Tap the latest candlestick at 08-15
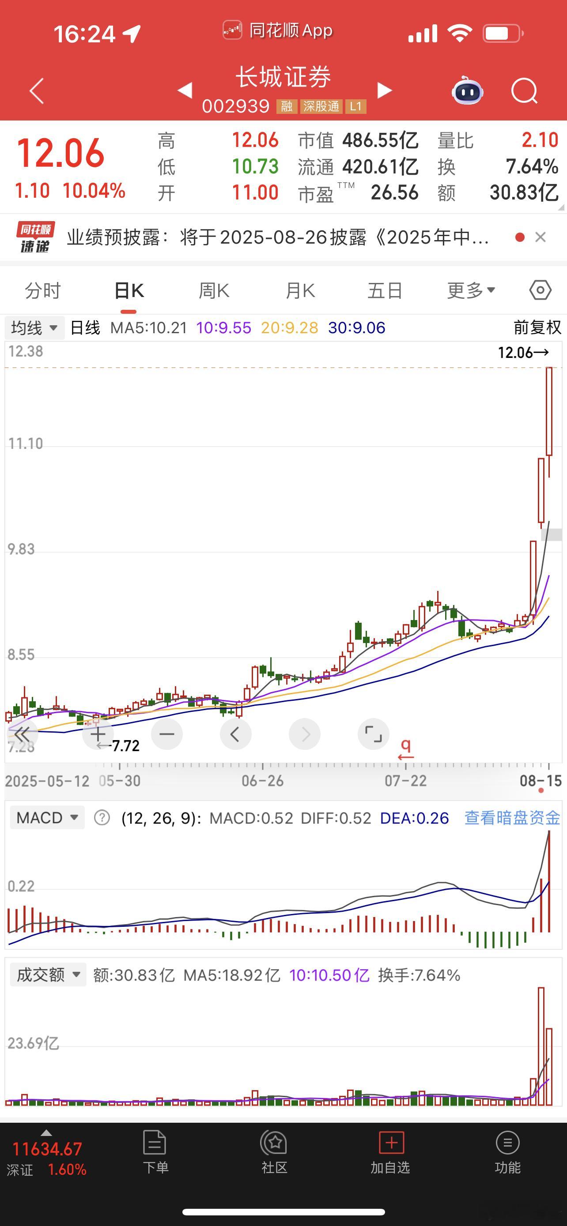This screenshot has height=1226, width=567. click(x=549, y=421)
